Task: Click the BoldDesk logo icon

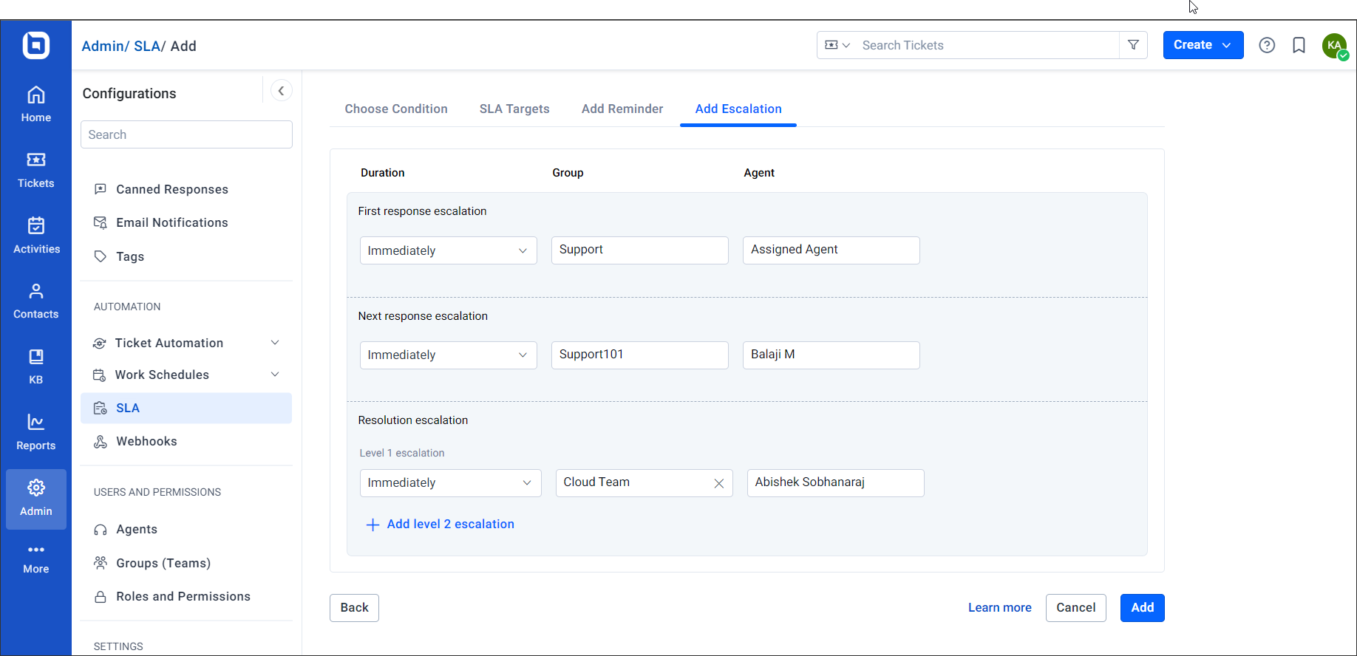Action: click(36, 45)
